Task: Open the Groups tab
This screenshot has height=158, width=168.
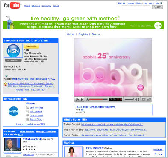Action: [x=96, y=34]
